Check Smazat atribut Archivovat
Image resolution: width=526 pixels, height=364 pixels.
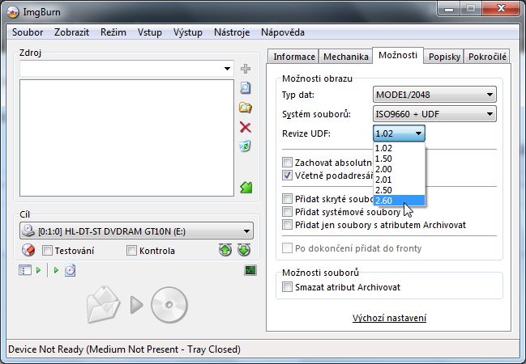pyautogui.click(x=287, y=287)
